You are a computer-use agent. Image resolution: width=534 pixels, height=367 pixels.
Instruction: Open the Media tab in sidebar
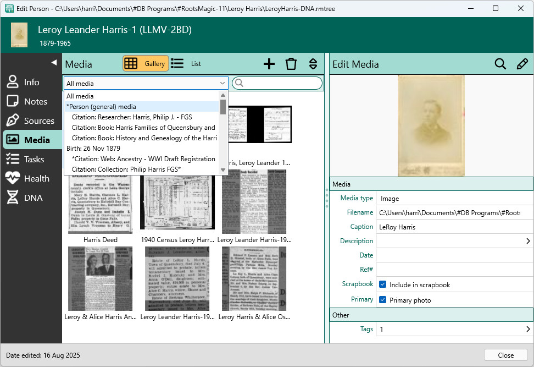[x=33, y=140]
